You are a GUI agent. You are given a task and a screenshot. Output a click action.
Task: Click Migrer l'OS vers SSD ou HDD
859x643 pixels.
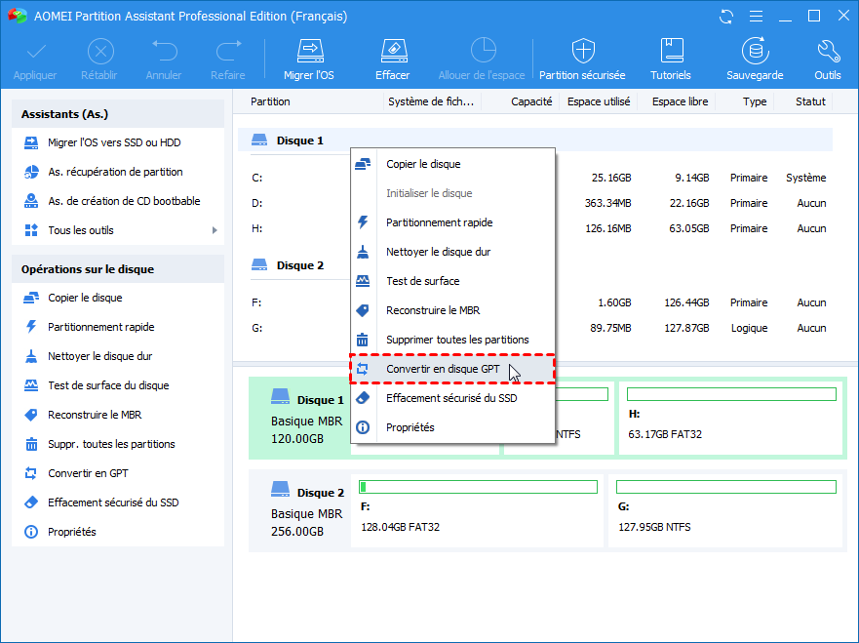click(x=113, y=143)
